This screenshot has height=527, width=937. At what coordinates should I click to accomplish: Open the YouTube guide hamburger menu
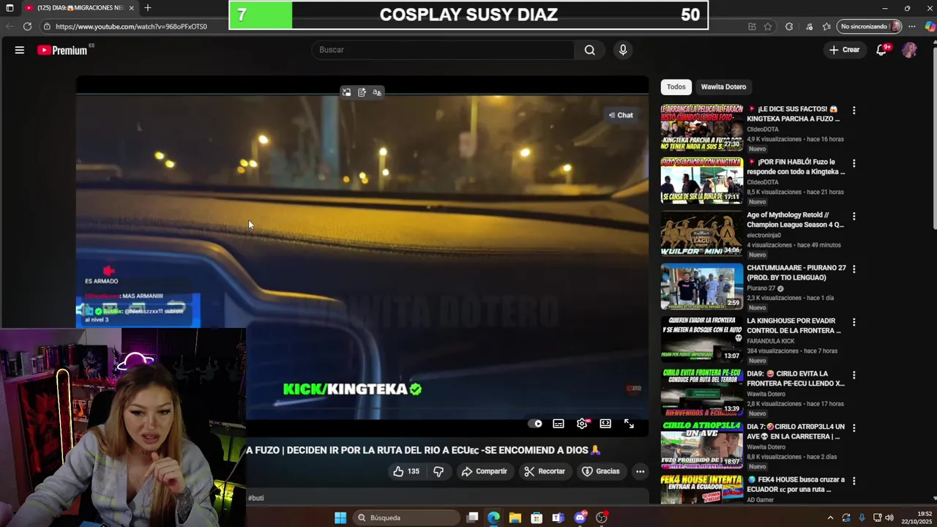20,50
